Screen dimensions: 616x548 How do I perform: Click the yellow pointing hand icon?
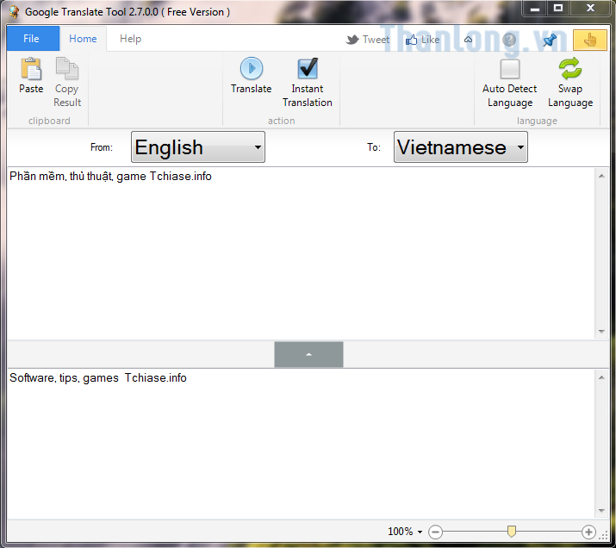pyautogui.click(x=590, y=40)
